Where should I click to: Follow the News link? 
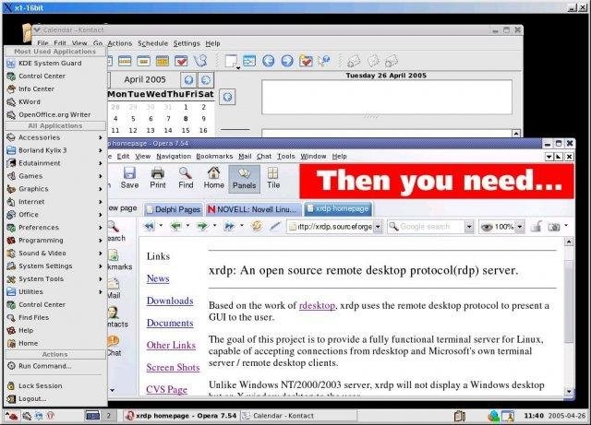point(158,278)
